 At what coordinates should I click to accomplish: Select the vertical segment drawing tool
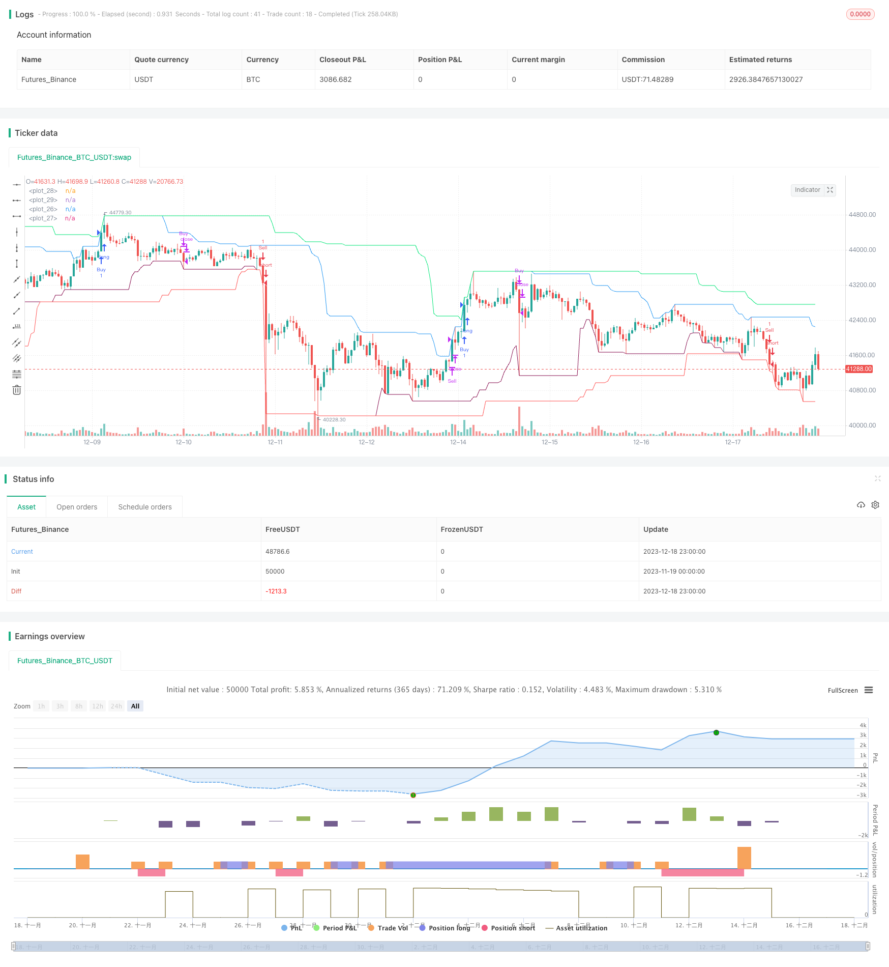point(17,264)
